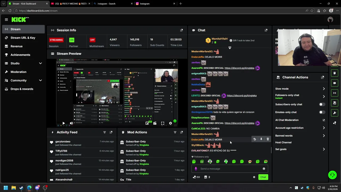Open LEVITZ's discord.gg/kingteka link
Image resolution: width=341 pixels, height=192 pixels.
pyautogui.click(x=242, y=95)
